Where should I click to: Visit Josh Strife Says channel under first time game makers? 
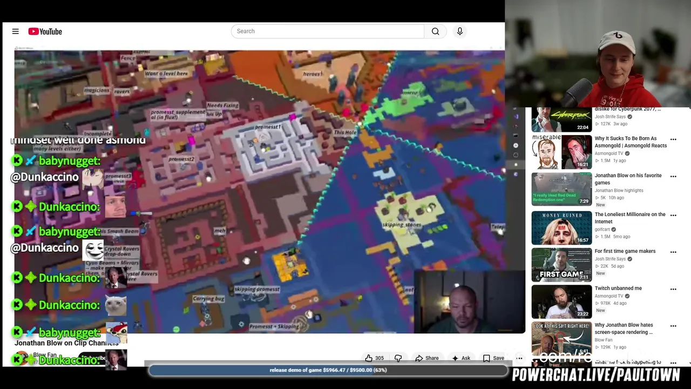click(610, 259)
